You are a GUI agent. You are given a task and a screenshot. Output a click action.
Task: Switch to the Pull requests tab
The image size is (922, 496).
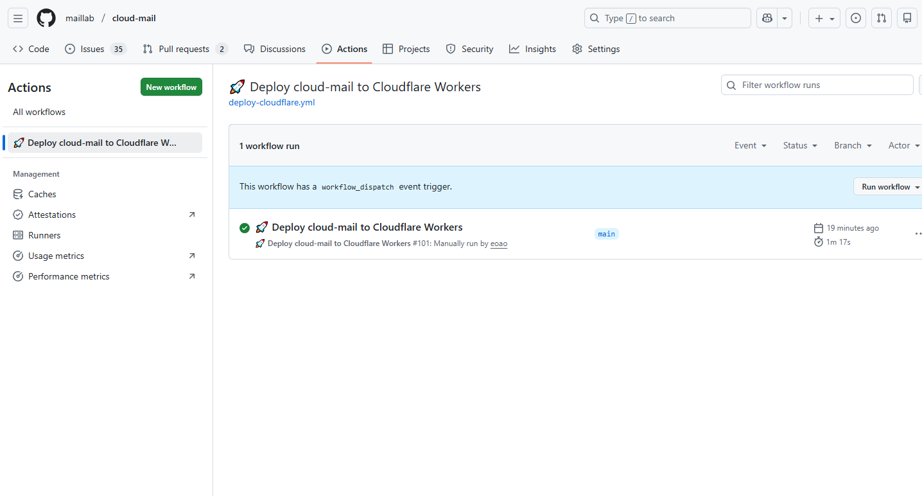pos(184,49)
